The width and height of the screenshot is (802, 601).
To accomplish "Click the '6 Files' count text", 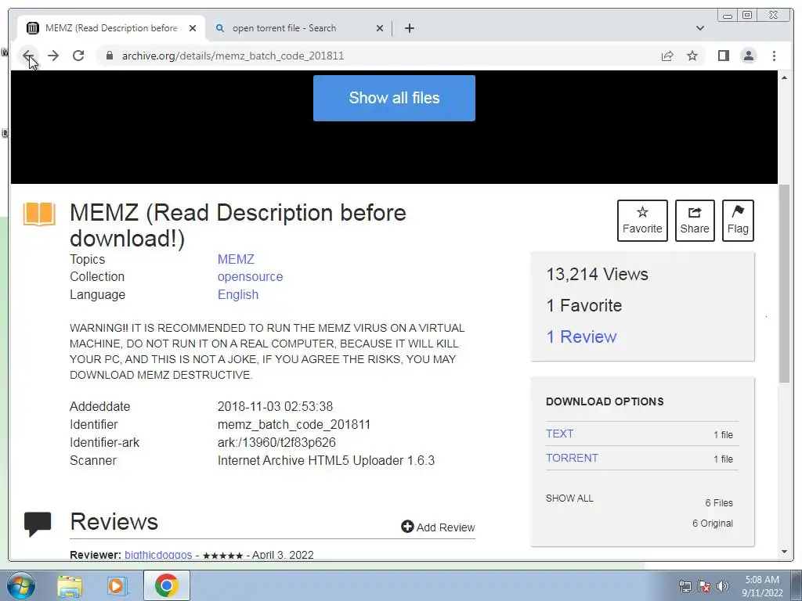I will [x=719, y=503].
